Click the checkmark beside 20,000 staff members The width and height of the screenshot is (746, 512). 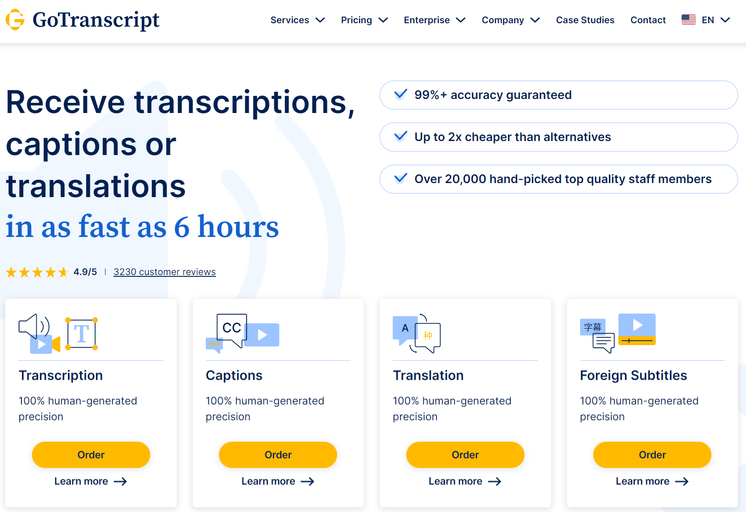coord(400,179)
